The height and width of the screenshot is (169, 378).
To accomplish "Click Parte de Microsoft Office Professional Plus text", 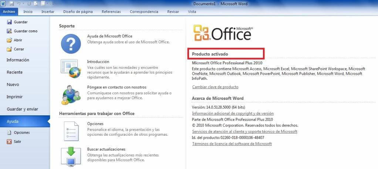I will (232, 119).
